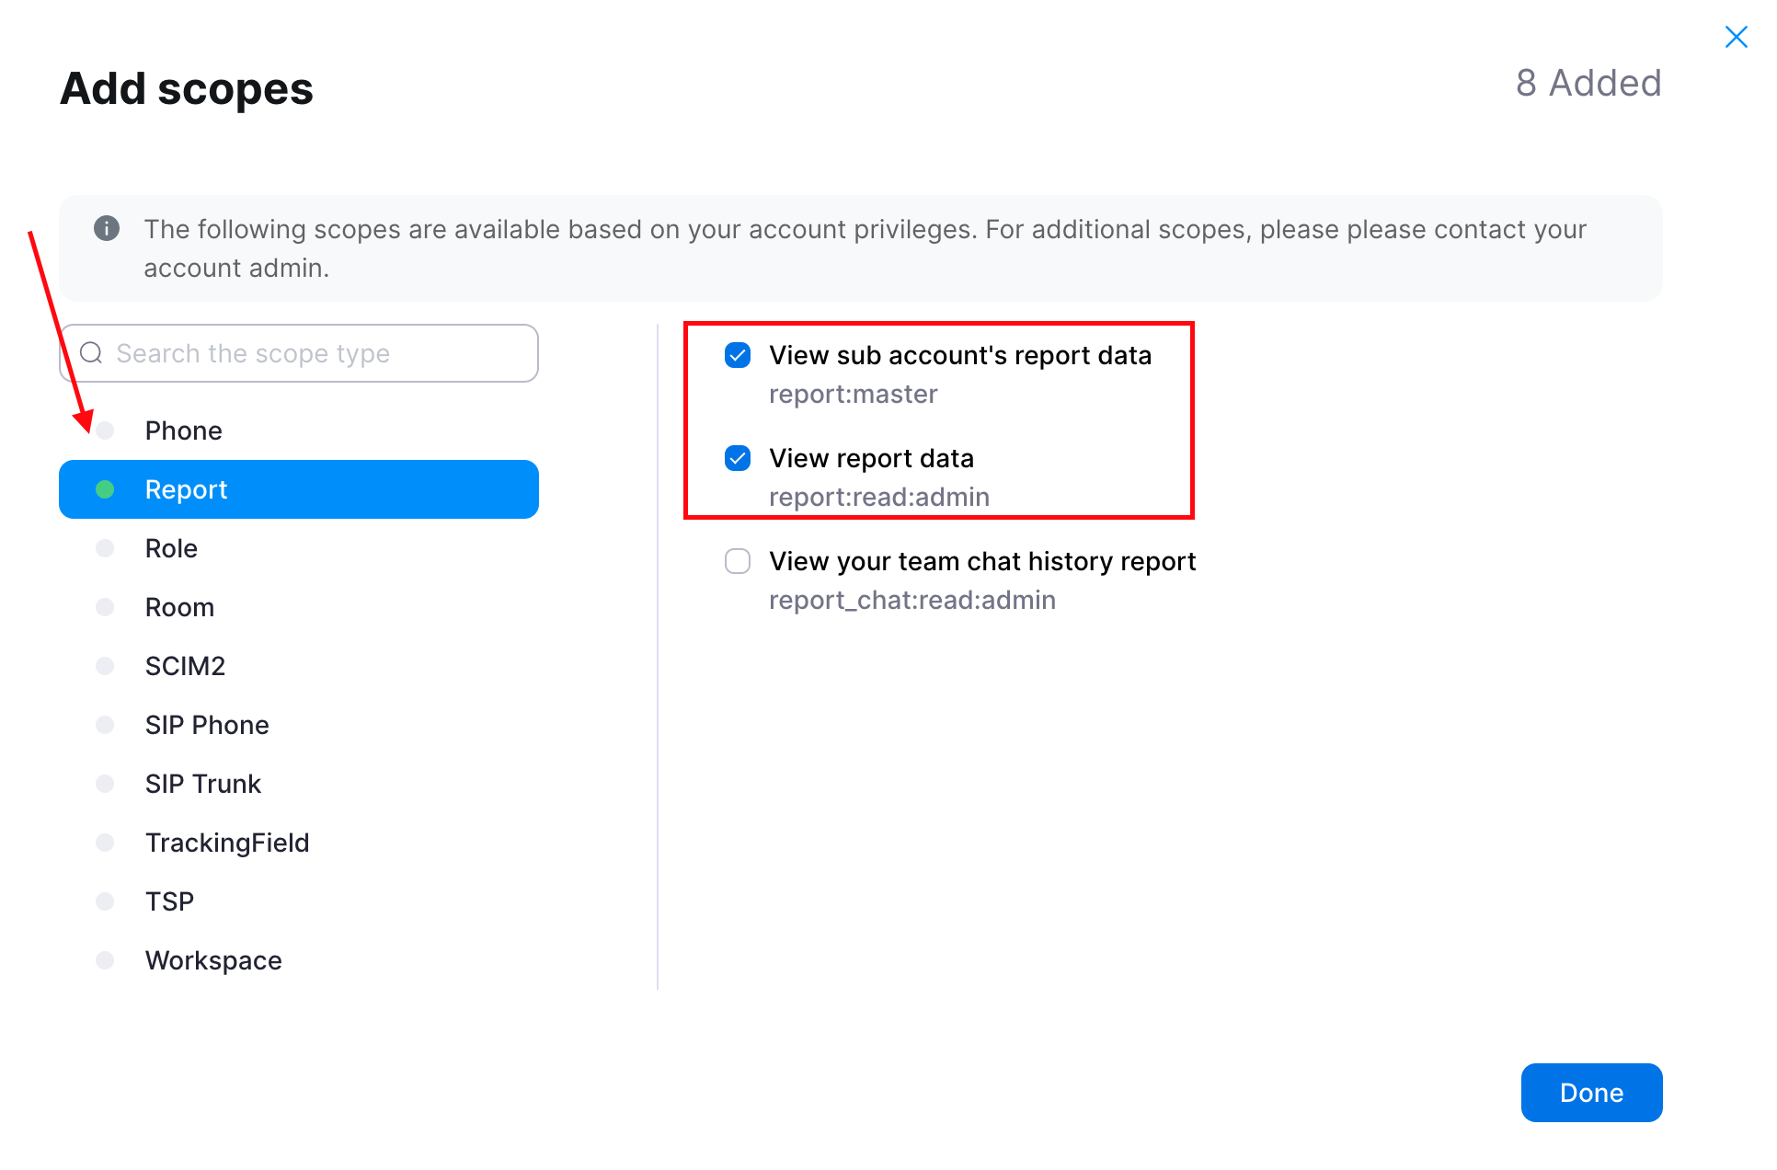
Task: Click the gray dot beside SIP Phone
Action: click(105, 725)
